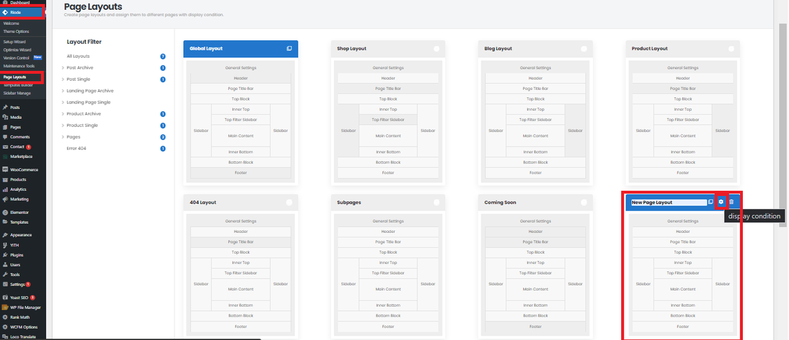Open display condition gear on New Page Layout
Screen dimensions: 789x340
pyautogui.click(x=721, y=202)
